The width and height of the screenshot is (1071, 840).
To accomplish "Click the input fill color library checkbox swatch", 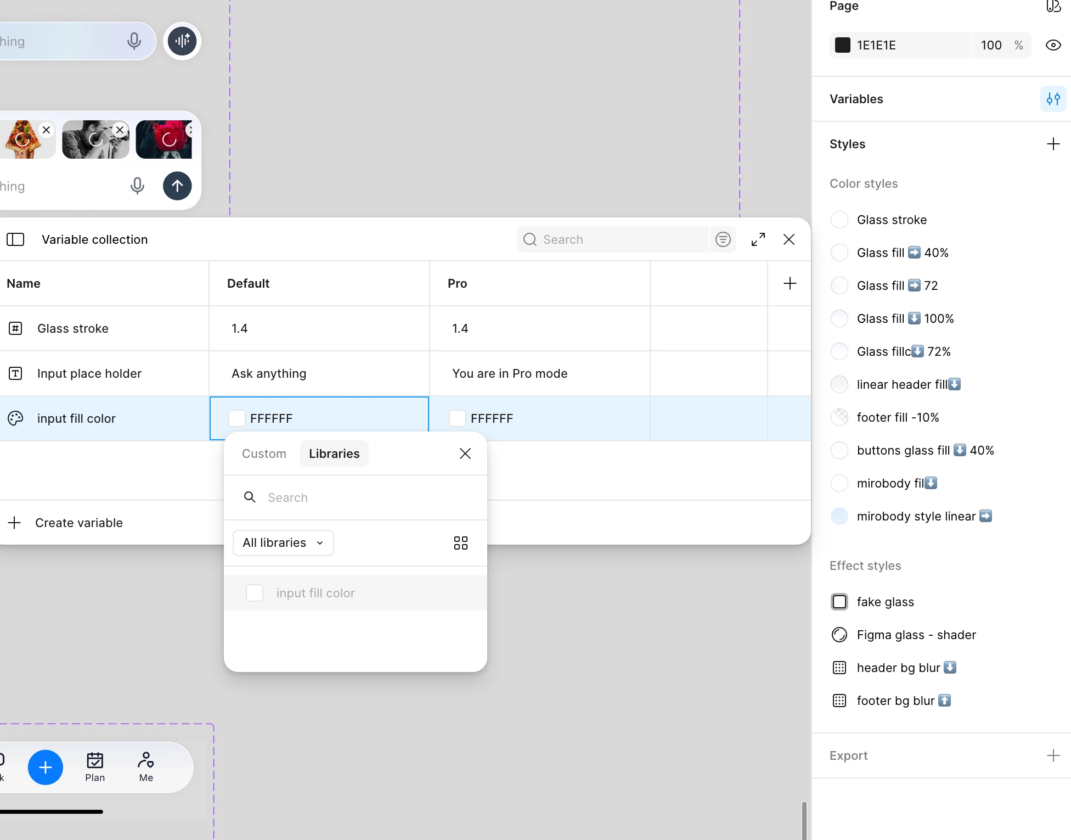I will [x=255, y=593].
